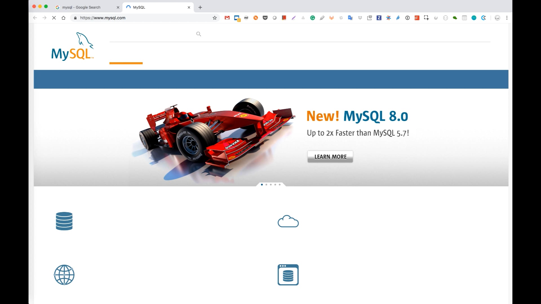
Task: Bookmark the page with the star icon
Action: [215, 17]
